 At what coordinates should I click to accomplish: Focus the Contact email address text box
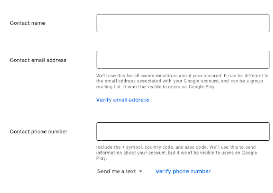click(183, 60)
